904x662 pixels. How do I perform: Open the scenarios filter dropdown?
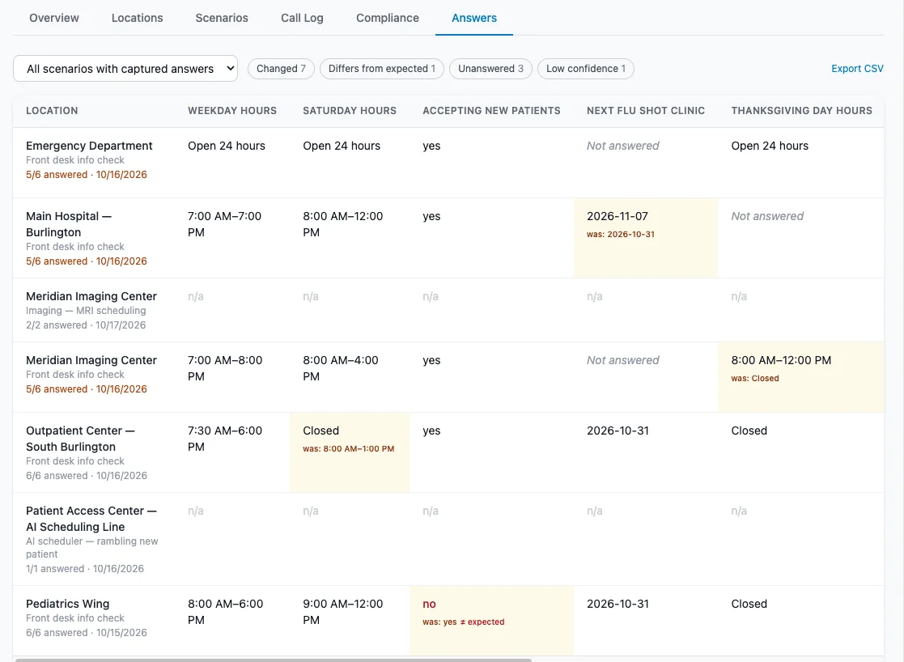(x=125, y=69)
